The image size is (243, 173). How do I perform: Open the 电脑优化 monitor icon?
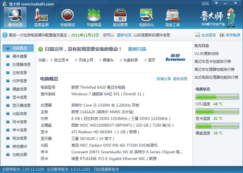tap(146, 17)
